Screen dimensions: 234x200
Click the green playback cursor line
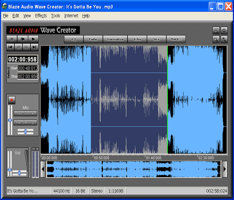[x=167, y=100]
